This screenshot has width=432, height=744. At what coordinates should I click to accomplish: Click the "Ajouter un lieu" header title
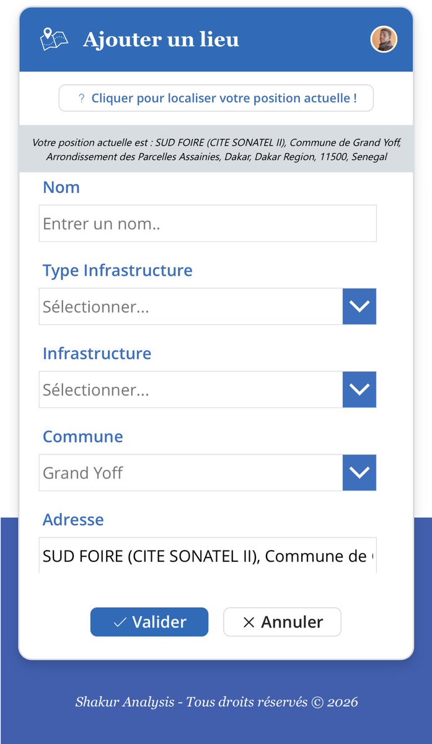coord(161,40)
